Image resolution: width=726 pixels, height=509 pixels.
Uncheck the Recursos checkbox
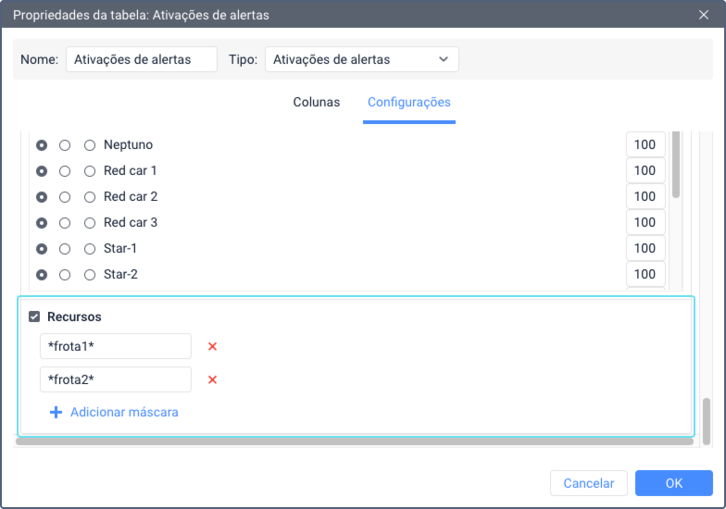(34, 317)
